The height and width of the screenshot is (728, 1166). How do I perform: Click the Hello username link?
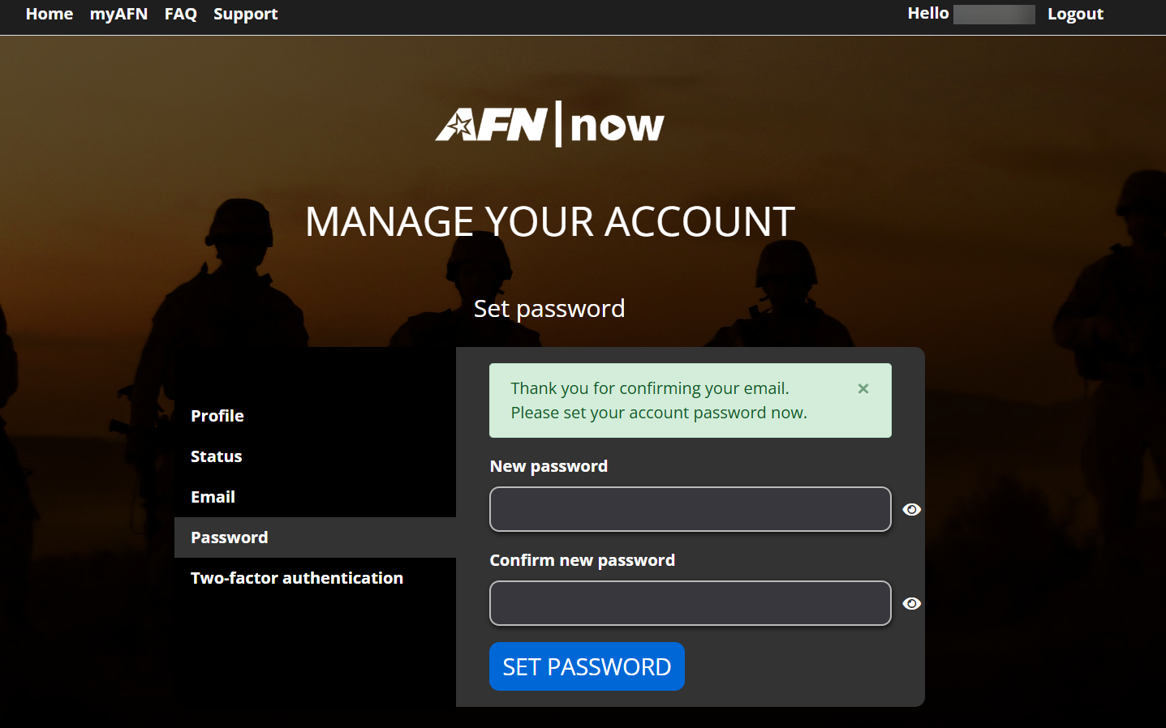(x=971, y=14)
